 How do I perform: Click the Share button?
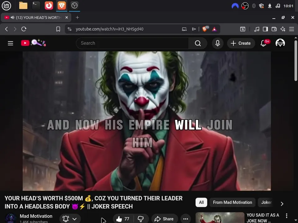click(x=165, y=219)
